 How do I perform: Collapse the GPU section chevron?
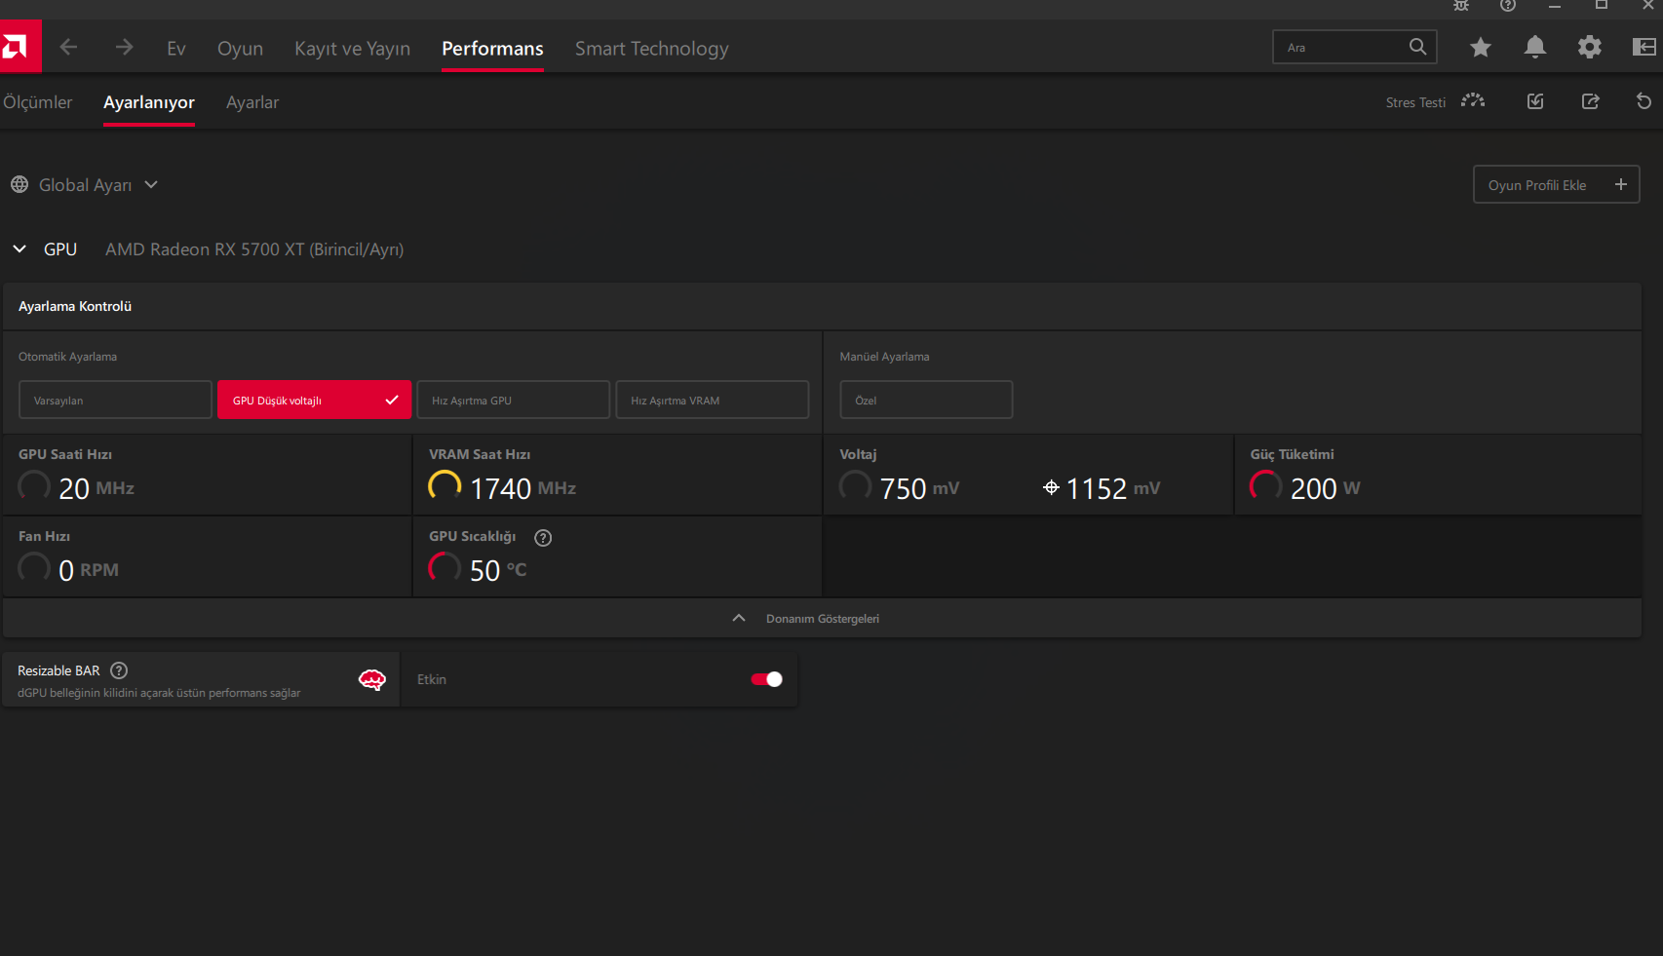tap(19, 249)
